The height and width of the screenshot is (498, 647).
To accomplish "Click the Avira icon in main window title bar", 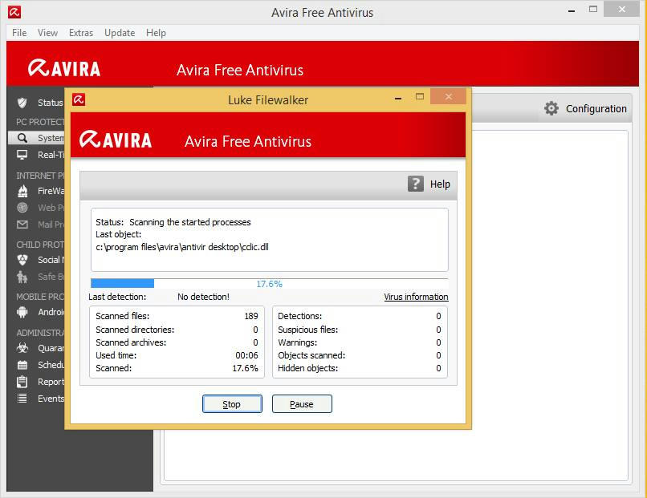I will click(x=14, y=12).
